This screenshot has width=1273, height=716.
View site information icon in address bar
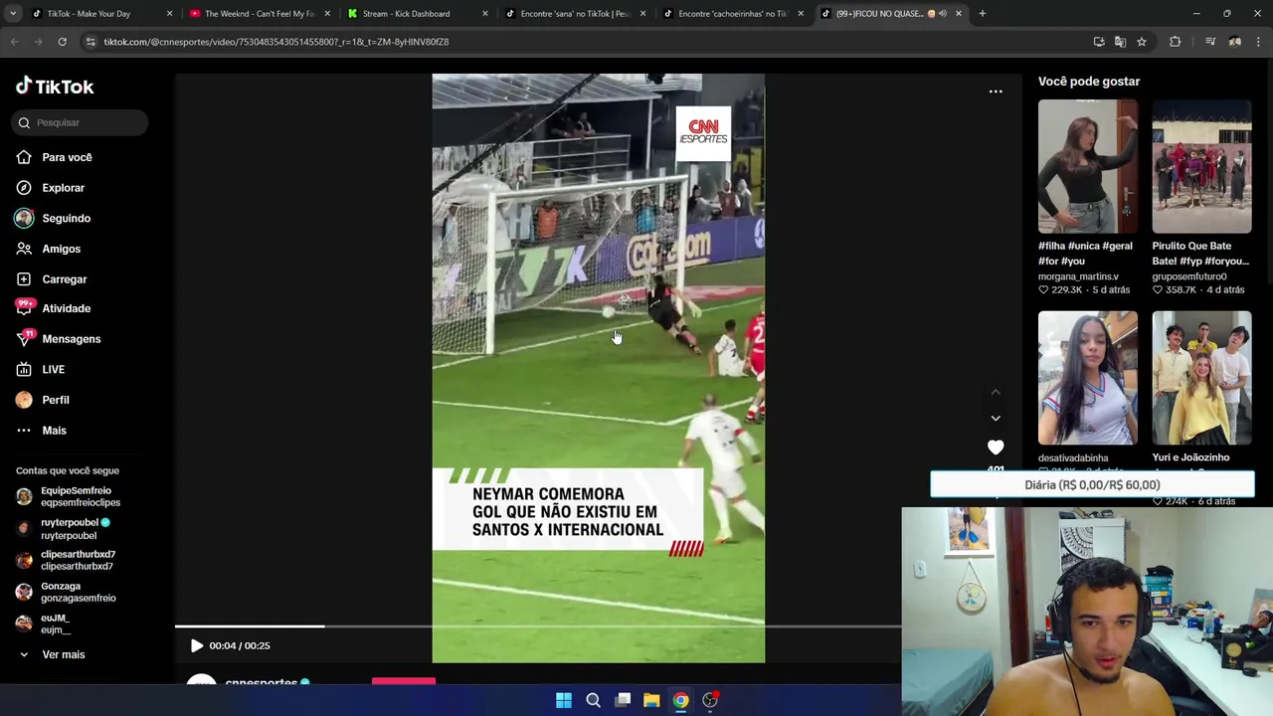coord(91,42)
